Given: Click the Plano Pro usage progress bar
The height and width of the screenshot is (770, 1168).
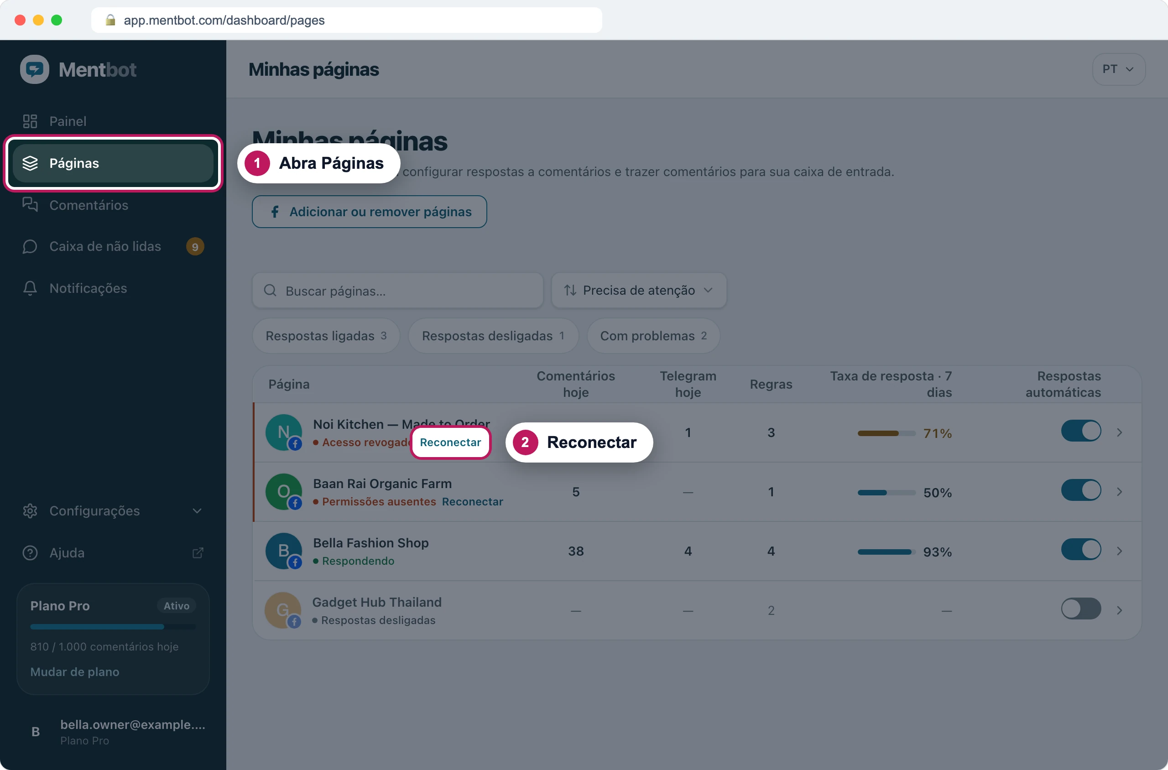Looking at the screenshot, I should click(113, 627).
